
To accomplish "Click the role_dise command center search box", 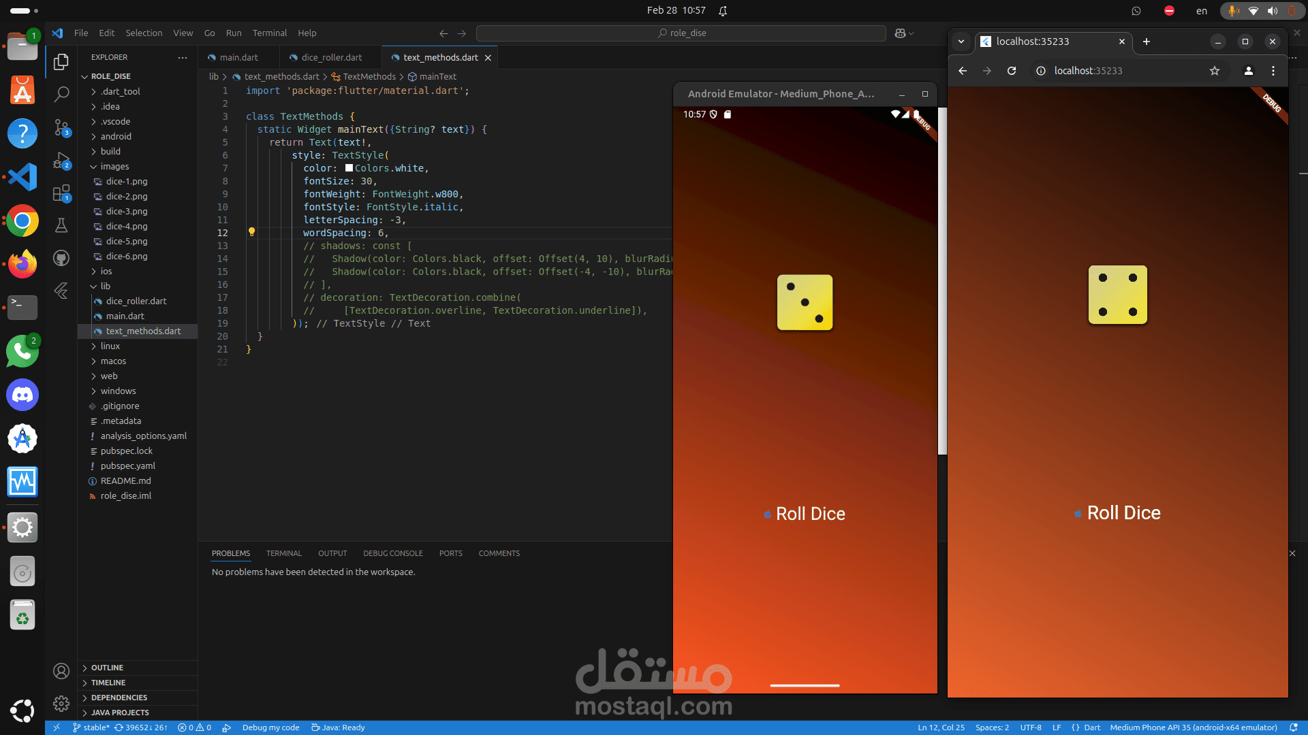I will pyautogui.click(x=681, y=33).
